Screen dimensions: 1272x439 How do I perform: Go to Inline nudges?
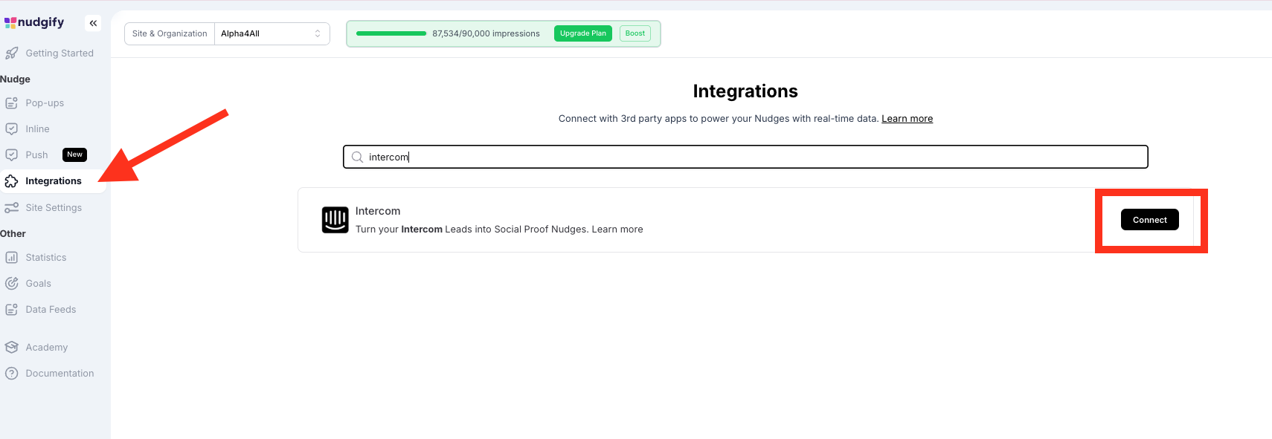[x=37, y=129]
